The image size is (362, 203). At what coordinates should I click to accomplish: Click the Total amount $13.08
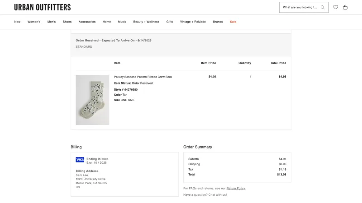tap(281, 175)
